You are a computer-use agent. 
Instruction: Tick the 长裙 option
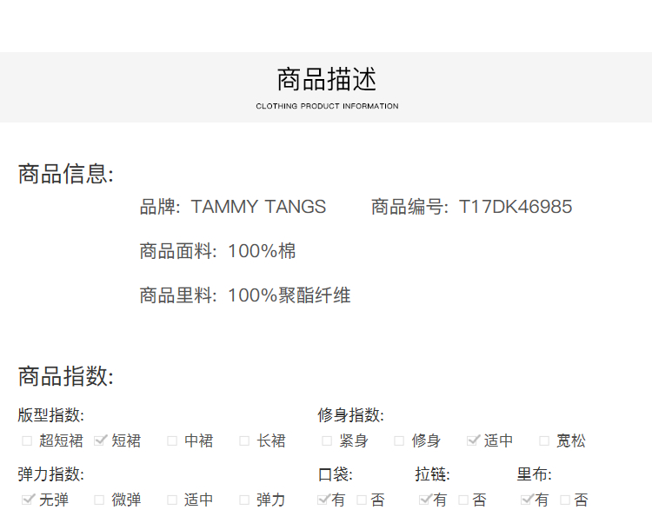pos(245,440)
